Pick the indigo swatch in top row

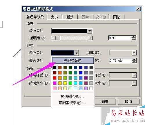click(86, 67)
